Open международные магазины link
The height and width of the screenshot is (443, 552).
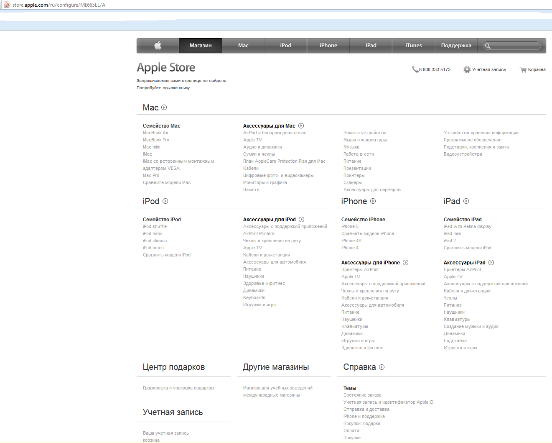(x=272, y=395)
